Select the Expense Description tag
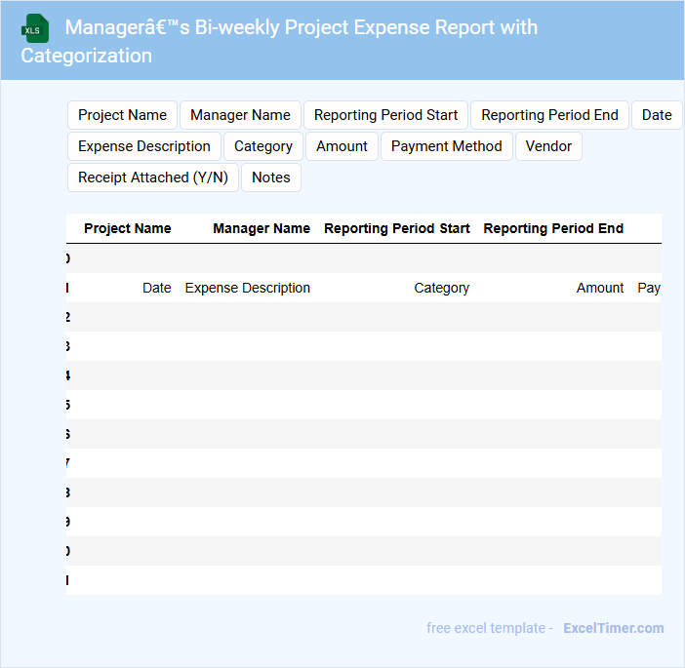This screenshot has width=685, height=668. click(x=144, y=146)
